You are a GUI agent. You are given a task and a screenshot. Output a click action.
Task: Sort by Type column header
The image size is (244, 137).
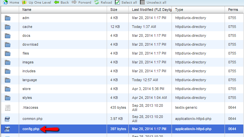tap(180, 10)
